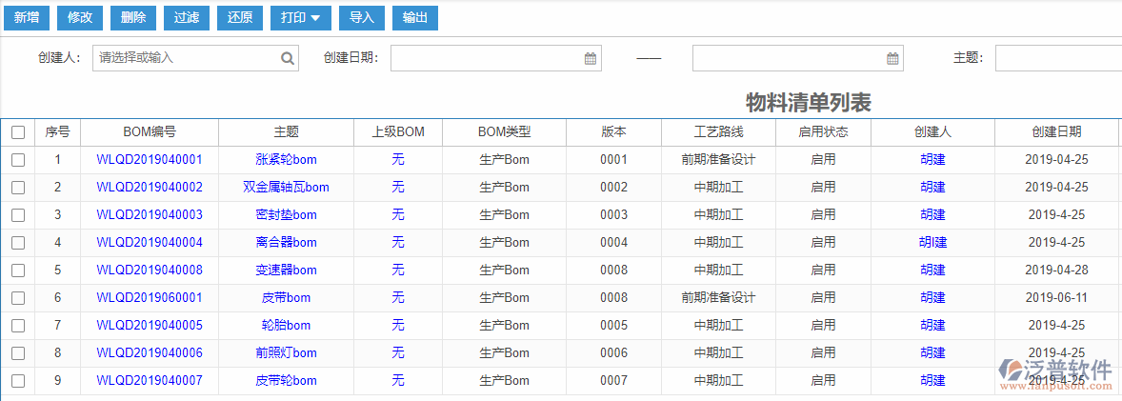The height and width of the screenshot is (401, 1122).
Task: Toggle the select-all checkbox in table header
Action: 18,132
